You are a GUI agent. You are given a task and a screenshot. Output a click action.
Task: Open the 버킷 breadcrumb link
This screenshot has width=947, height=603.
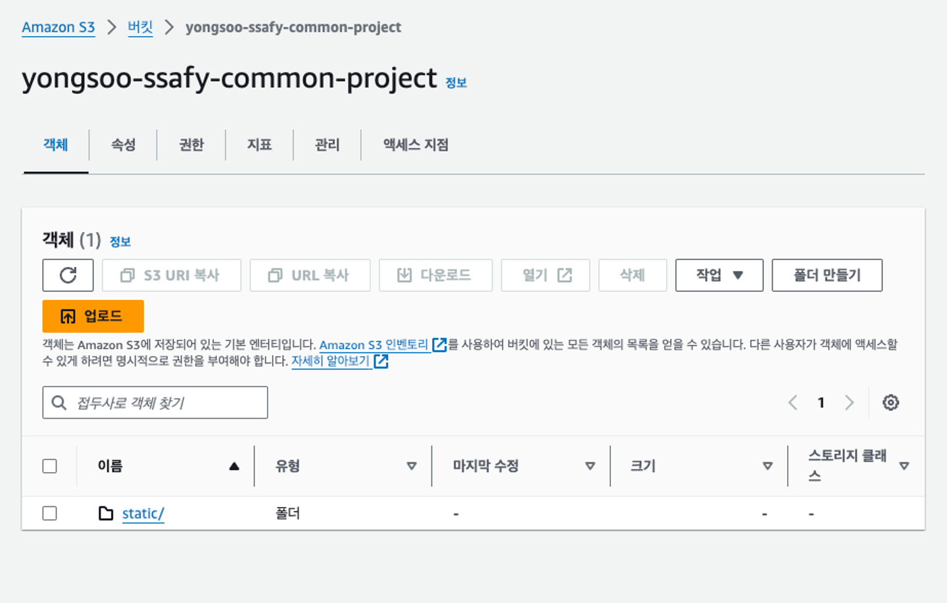tap(140, 27)
